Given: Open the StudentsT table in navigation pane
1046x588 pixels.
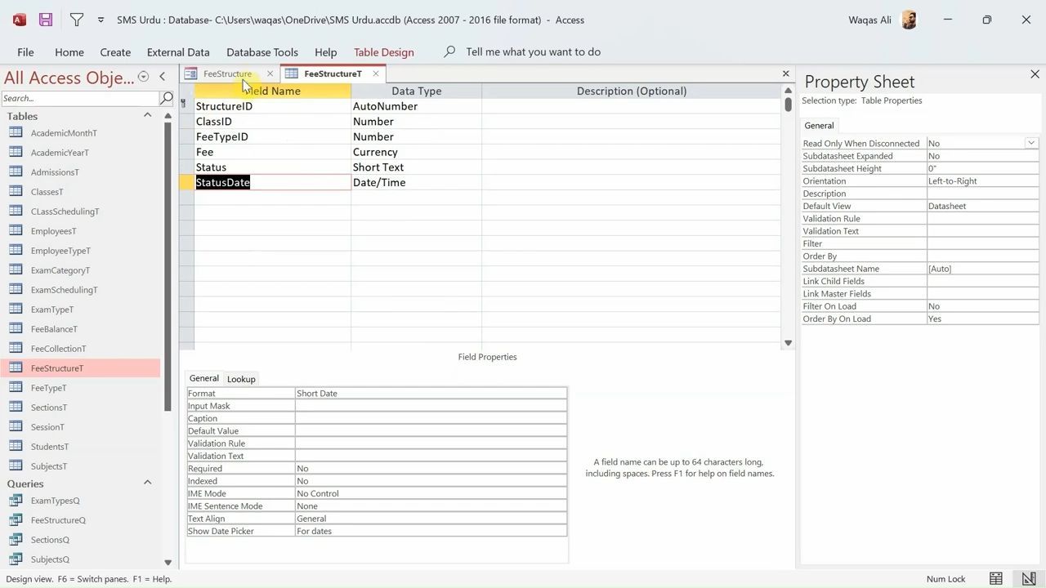Looking at the screenshot, I should pyautogui.click(x=50, y=447).
